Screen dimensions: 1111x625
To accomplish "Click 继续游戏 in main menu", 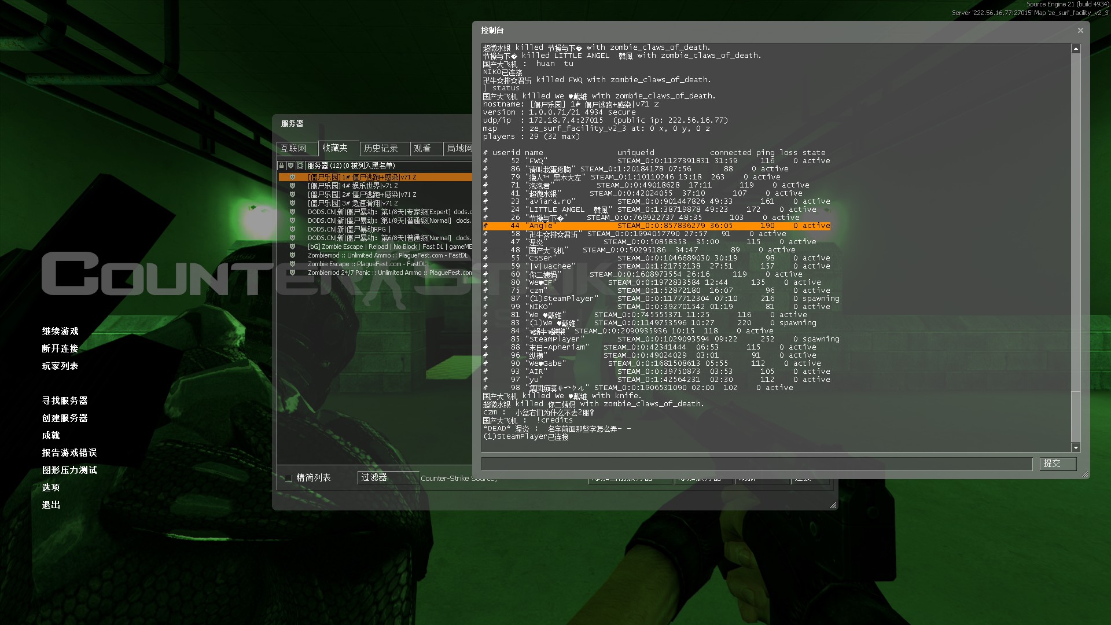I will tap(60, 331).
